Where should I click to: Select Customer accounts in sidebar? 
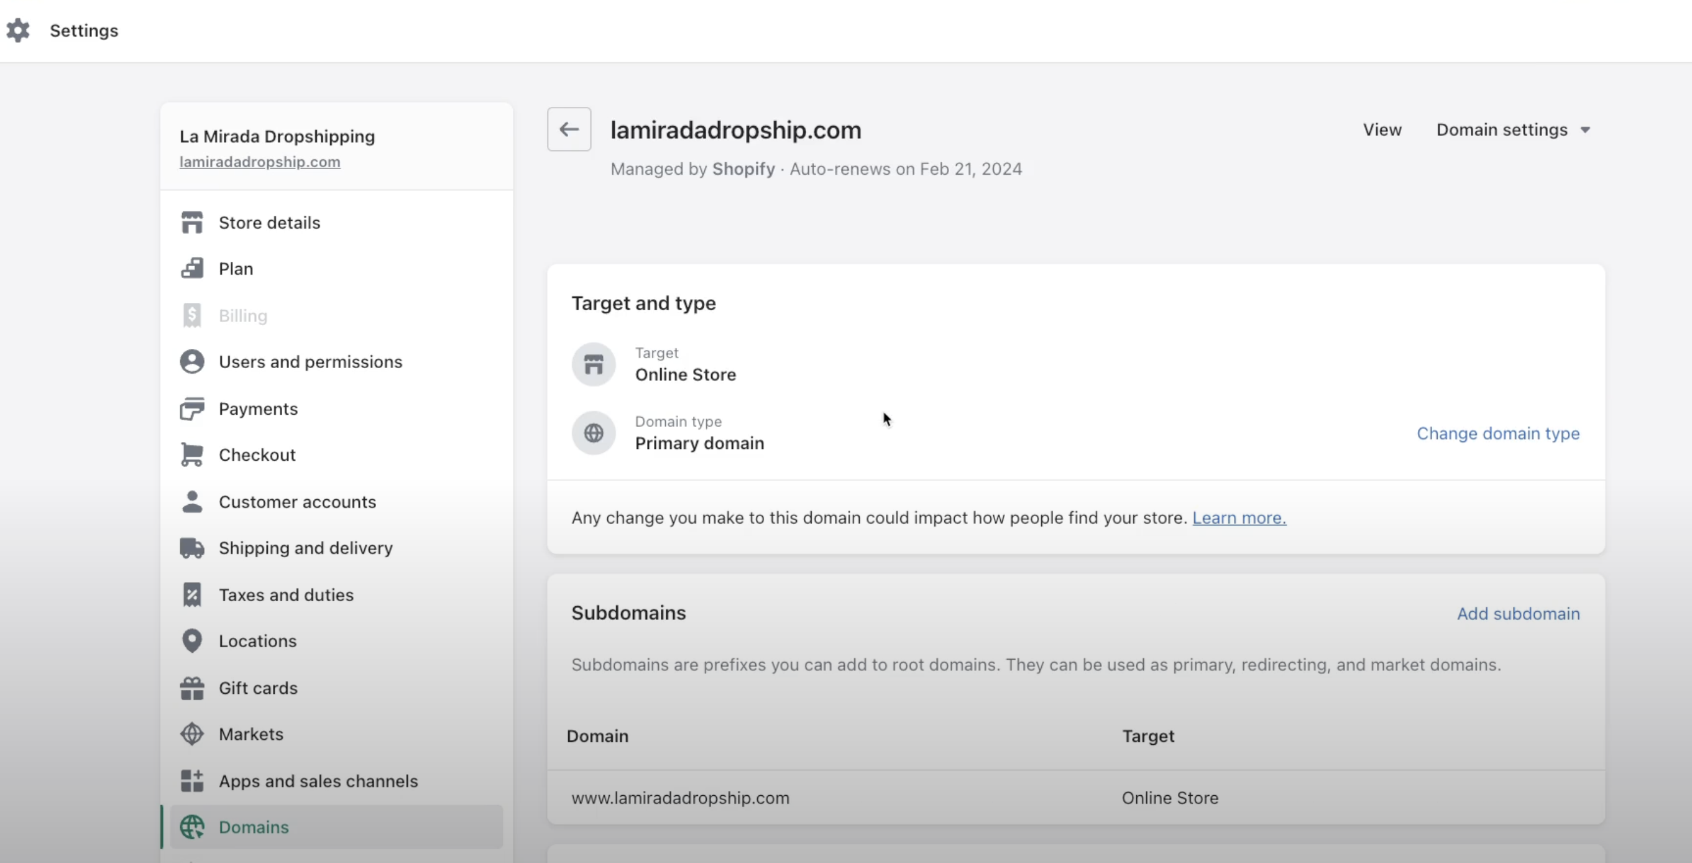(297, 501)
